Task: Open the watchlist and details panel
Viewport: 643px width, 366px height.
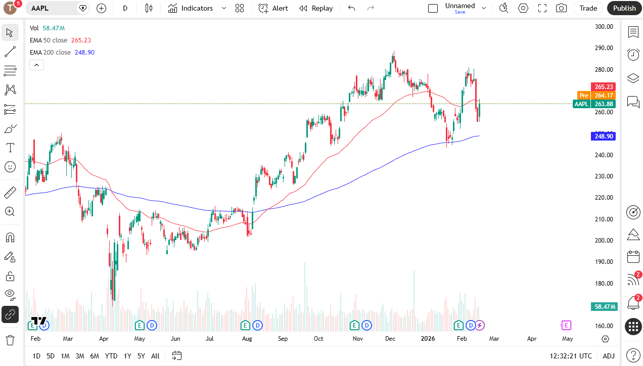Action: pos(633,32)
